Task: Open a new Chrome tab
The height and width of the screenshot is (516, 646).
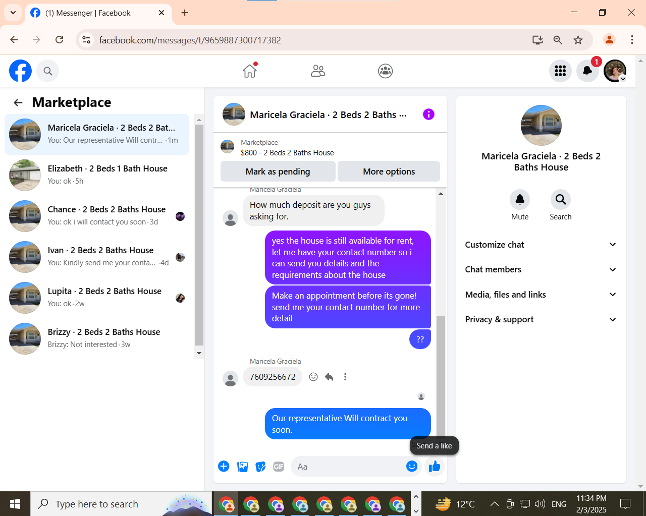Action: coord(185,13)
